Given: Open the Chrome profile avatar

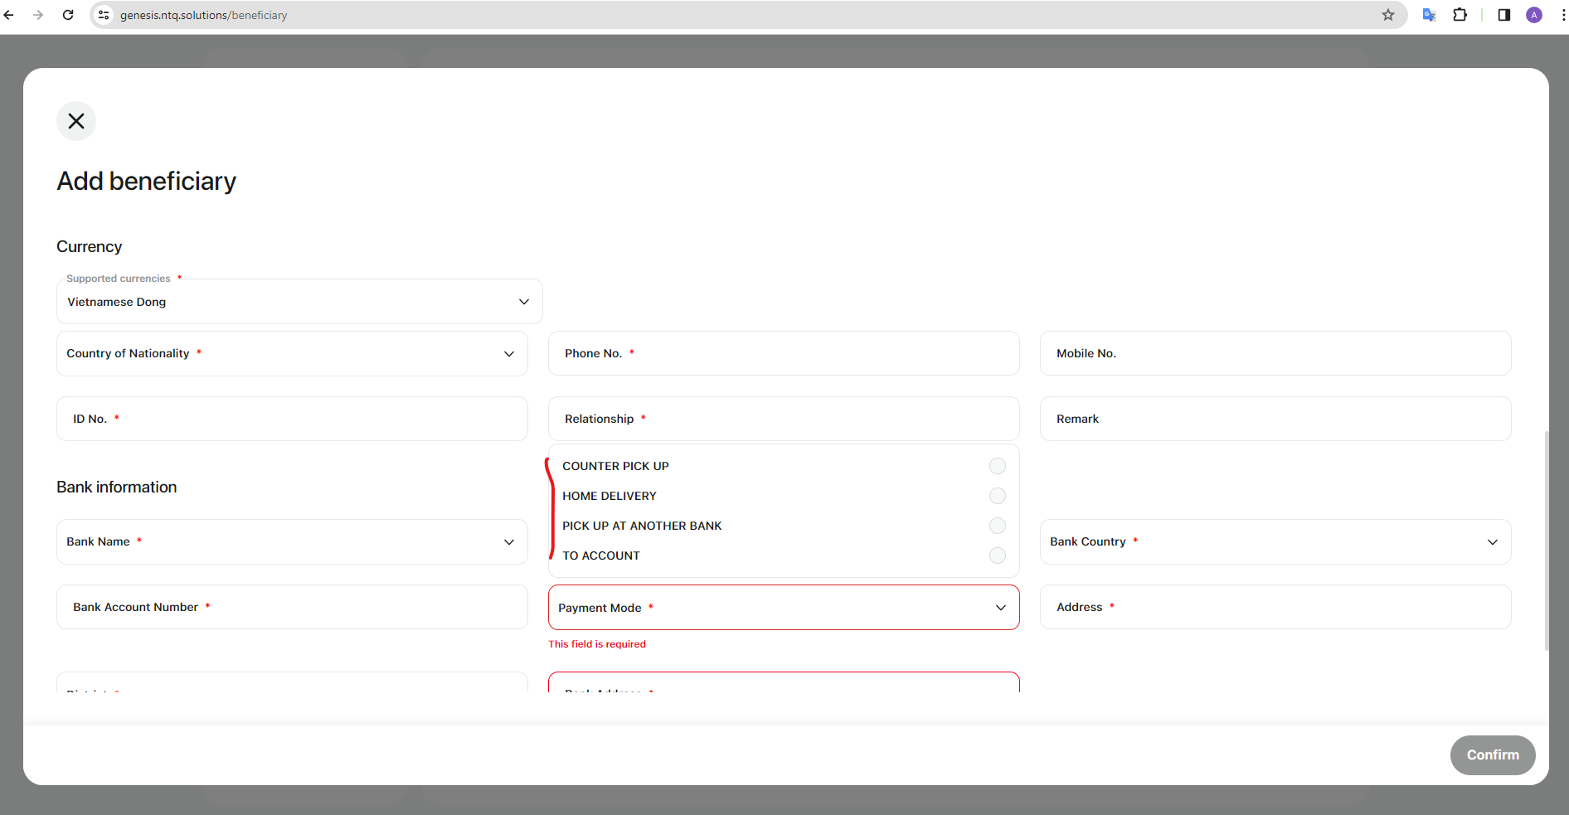Looking at the screenshot, I should click(1534, 15).
